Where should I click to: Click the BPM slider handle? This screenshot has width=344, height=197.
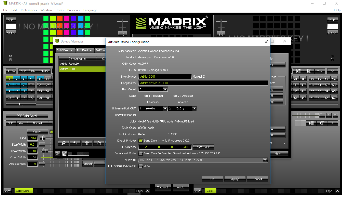click(43, 138)
